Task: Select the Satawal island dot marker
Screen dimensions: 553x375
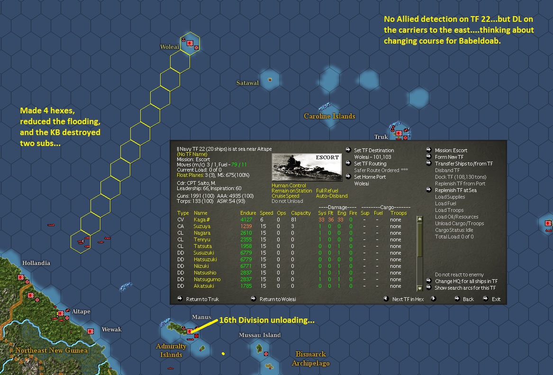Action: 270,80
